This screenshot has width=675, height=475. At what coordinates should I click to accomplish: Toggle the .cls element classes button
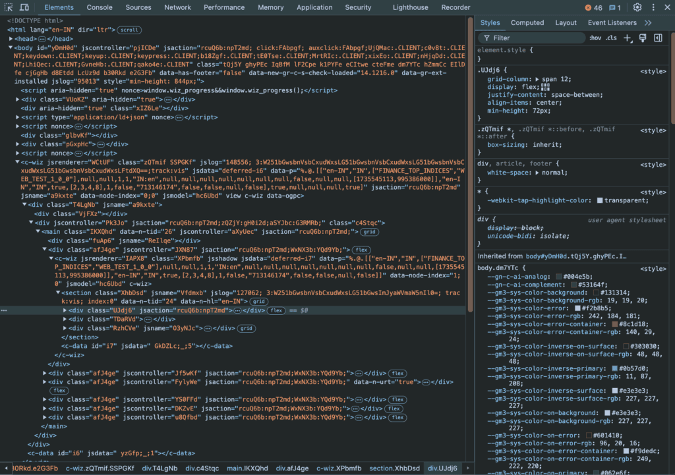pos(611,38)
